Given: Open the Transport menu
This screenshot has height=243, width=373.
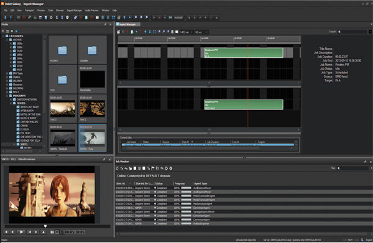Looking at the screenshot, I should tap(29, 11).
